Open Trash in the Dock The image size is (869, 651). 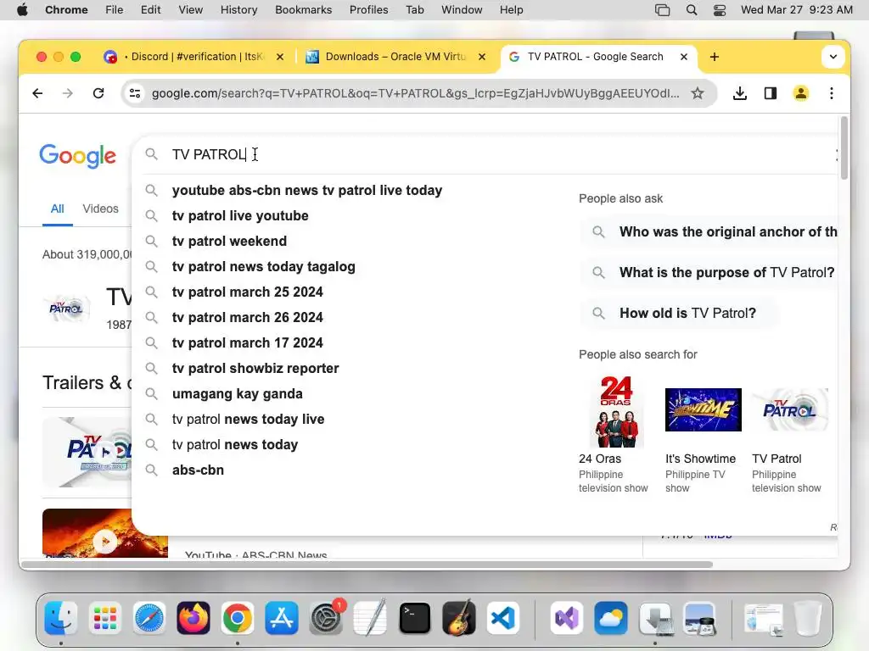pyautogui.click(x=808, y=618)
